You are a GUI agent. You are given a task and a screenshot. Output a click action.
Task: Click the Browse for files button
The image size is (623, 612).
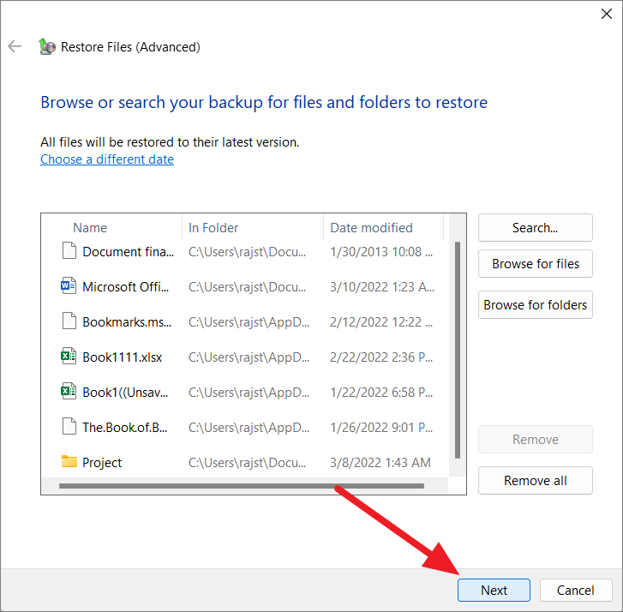point(536,264)
